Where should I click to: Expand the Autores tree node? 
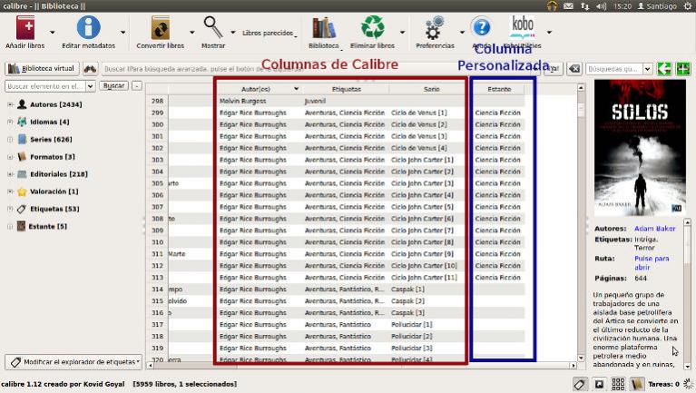pyautogui.click(x=10, y=104)
